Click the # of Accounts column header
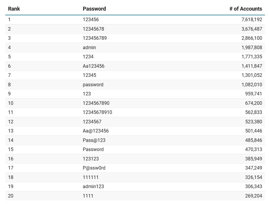Viewport: 269px width, 204px height. coord(245,9)
